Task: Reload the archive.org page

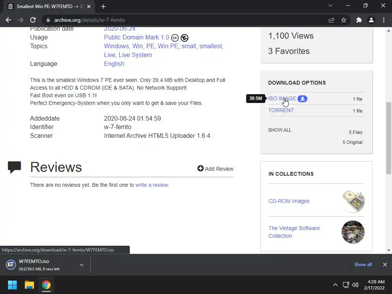Action: coord(33,20)
